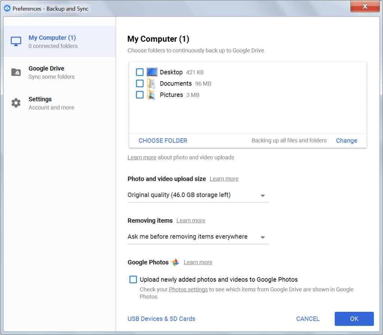The image size is (383, 335).
Task: Click the Settings gear icon
Action: pyautogui.click(x=16, y=103)
